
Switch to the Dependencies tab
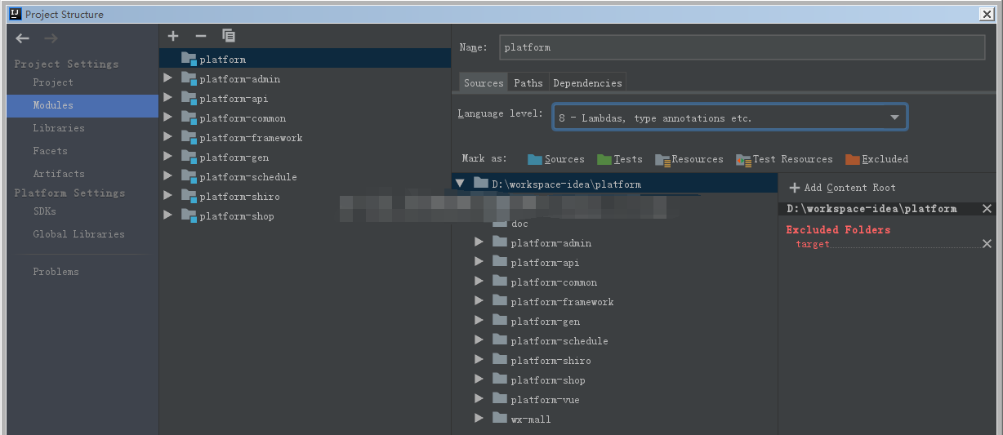(x=587, y=83)
